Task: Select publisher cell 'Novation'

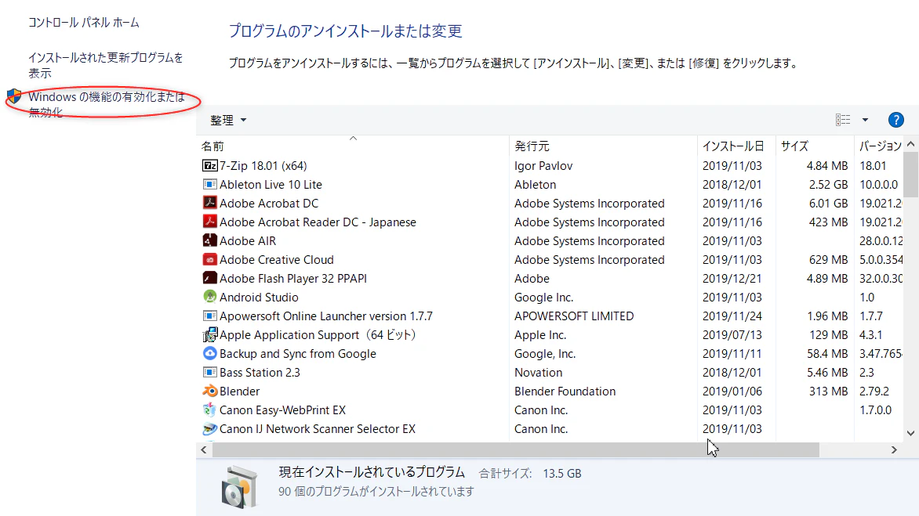Action: [538, 372]
